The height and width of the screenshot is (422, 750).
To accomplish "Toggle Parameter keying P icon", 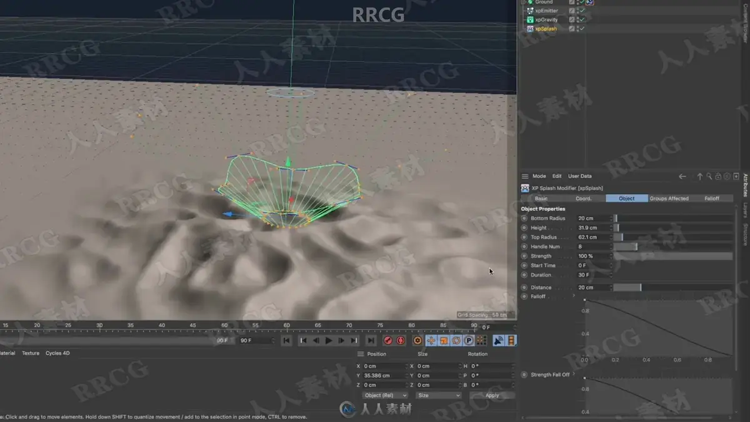I will pyautogui.click(x=469, y=340).
